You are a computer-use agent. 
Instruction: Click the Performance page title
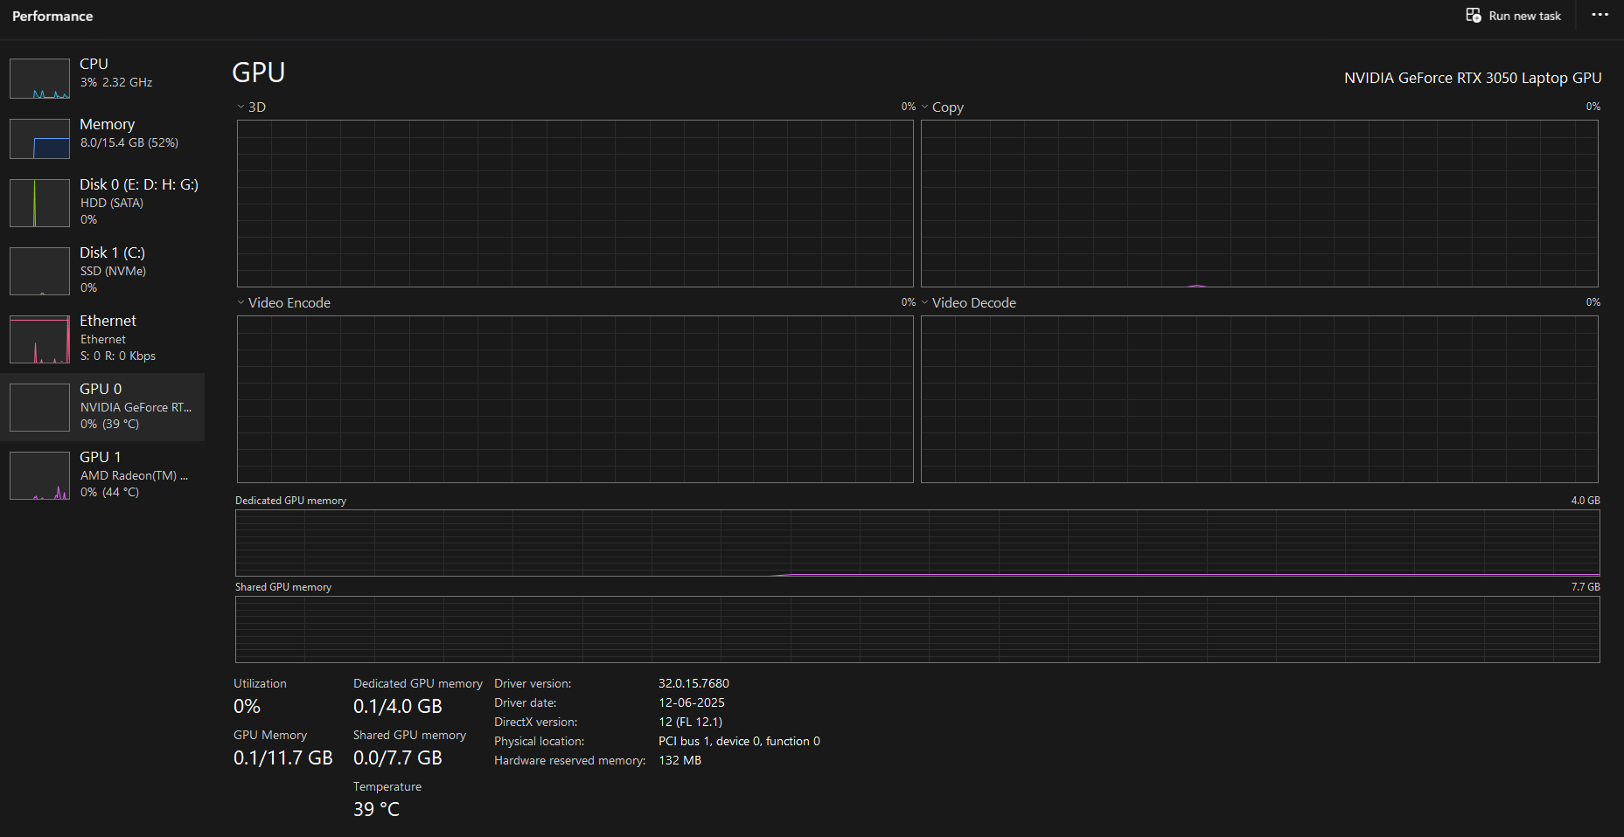(52, 16)
